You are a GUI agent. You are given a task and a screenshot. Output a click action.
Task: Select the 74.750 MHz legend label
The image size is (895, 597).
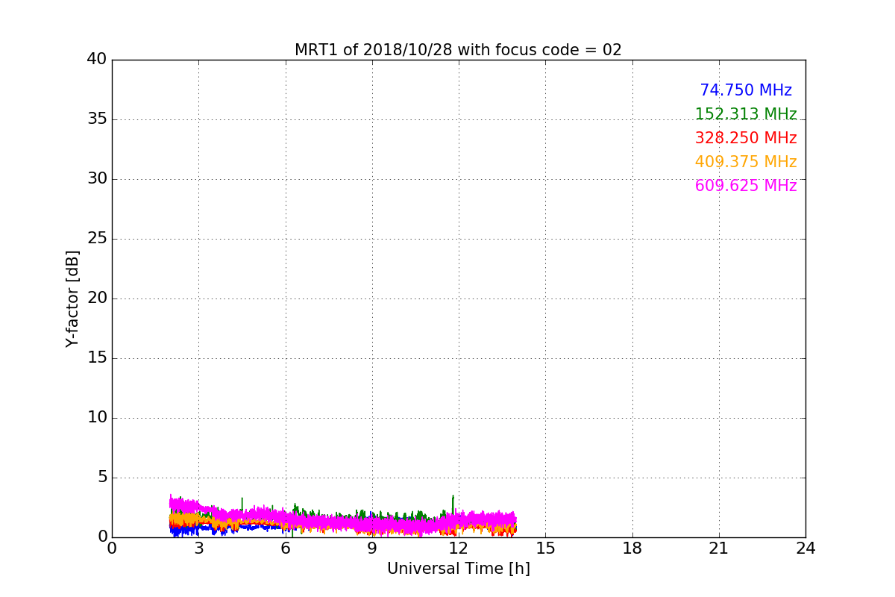coord(746,90)
